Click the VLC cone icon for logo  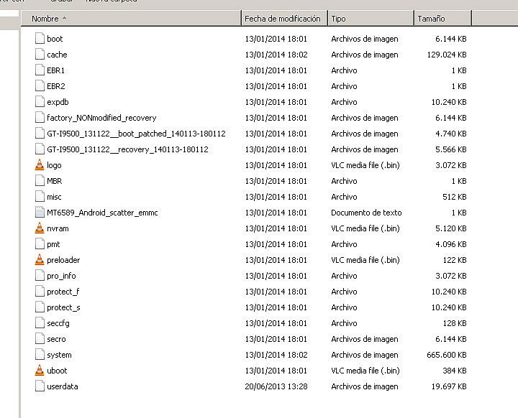40,164
